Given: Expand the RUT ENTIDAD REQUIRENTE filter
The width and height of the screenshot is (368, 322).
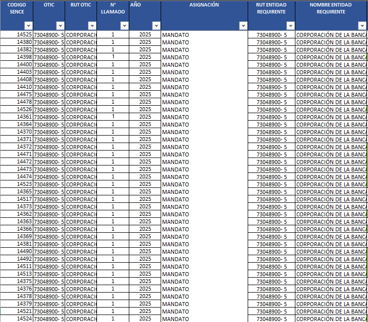Looking at the screenshot, I should [290, 25].
